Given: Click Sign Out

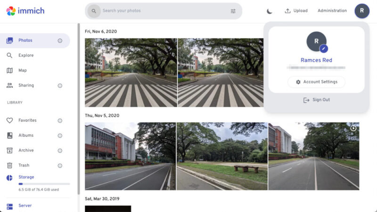Looking at the screenshot, I should pos(316,100).
